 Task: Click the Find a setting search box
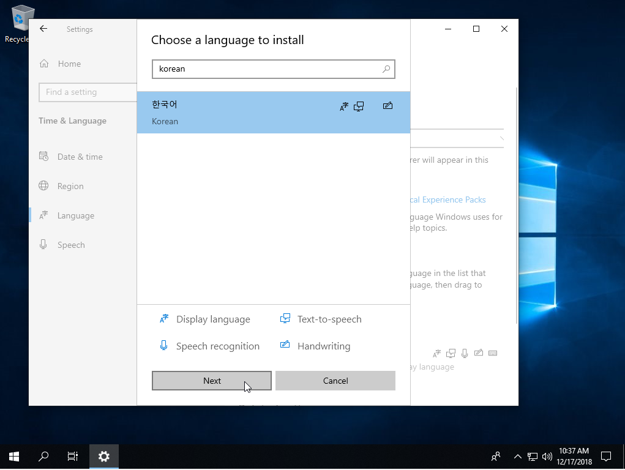coord(88,92)
